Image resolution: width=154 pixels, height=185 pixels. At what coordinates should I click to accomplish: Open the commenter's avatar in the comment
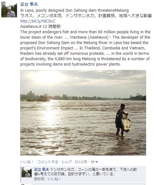pyautogui.click(x=27, y=172)
